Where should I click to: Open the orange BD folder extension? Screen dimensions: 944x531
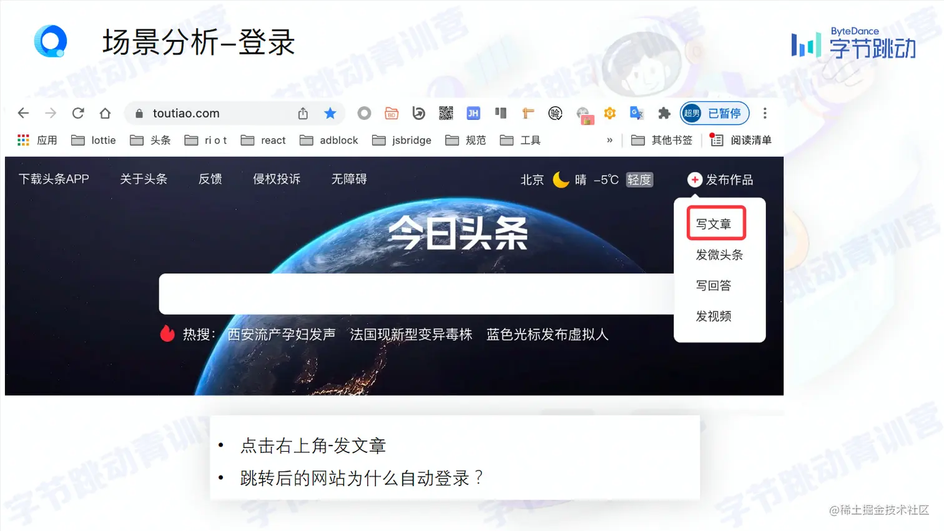click(x=391, y=113)
